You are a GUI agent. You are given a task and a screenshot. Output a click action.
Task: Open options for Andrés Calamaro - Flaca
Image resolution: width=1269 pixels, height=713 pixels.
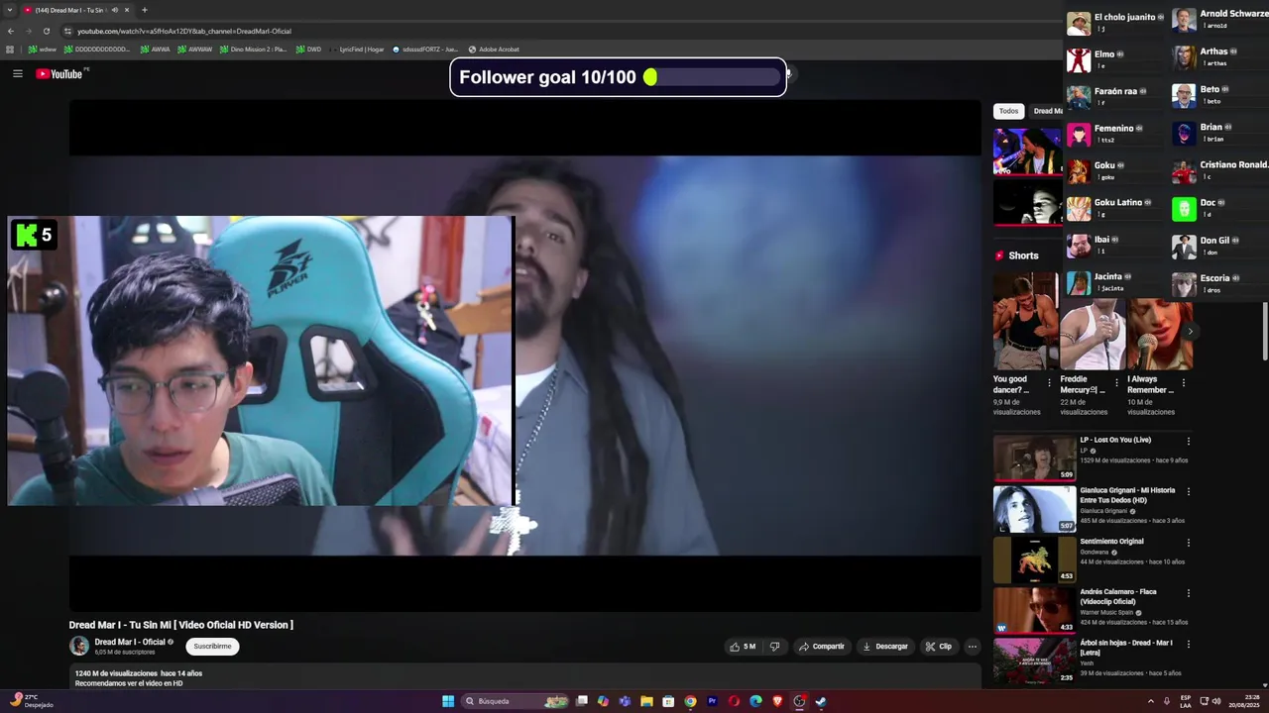(x=1188, y=592)
